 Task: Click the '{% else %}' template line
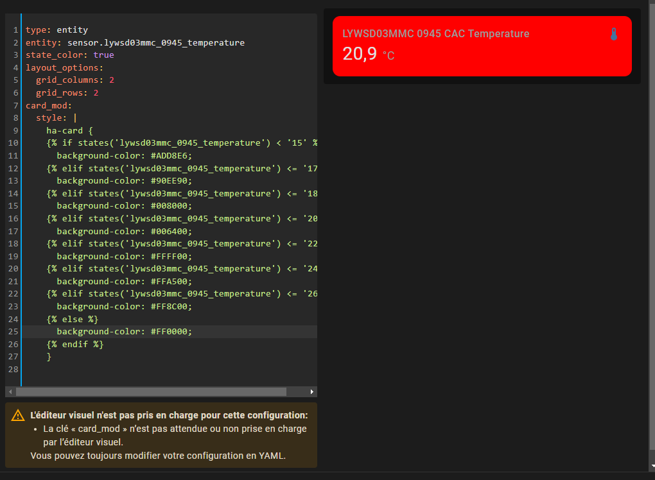coord(72,319)
